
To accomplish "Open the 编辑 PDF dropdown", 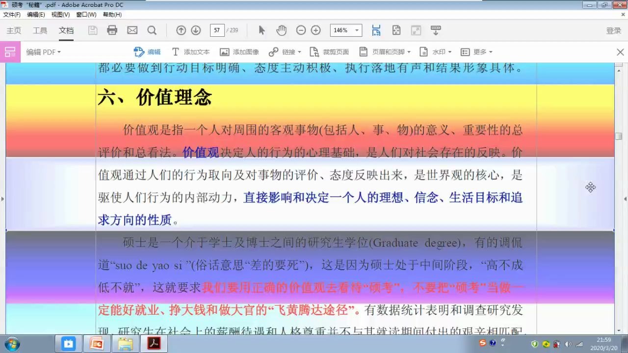I will click(43, 51).
